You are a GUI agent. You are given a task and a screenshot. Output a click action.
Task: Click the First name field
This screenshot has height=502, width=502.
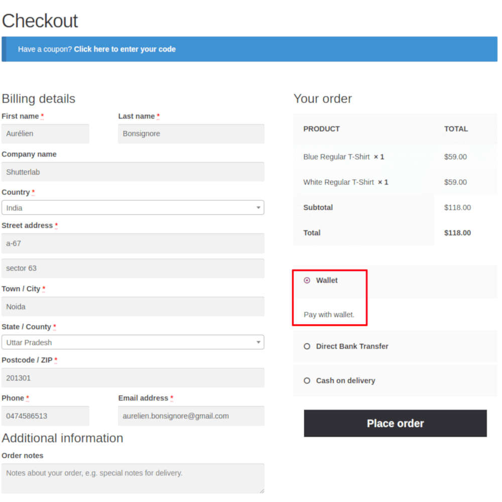click(45, 134)
